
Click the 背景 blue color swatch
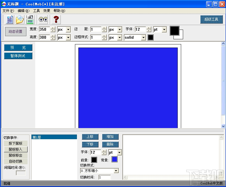coord(115,159)
